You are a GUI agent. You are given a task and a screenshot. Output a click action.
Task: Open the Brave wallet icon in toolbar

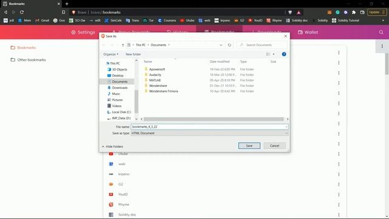tap(362, 12)
